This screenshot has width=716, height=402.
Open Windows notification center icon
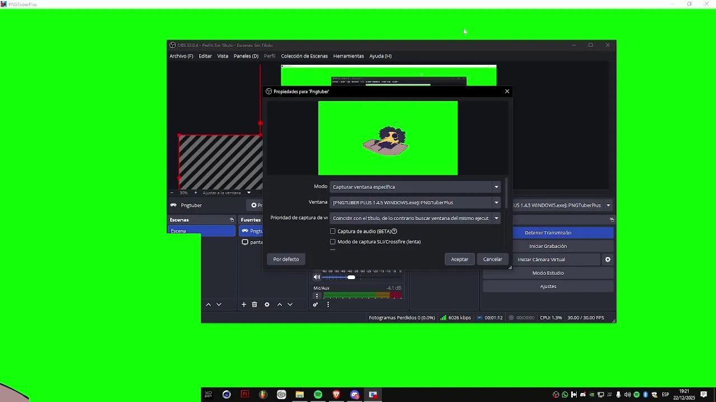pos(704,395)
